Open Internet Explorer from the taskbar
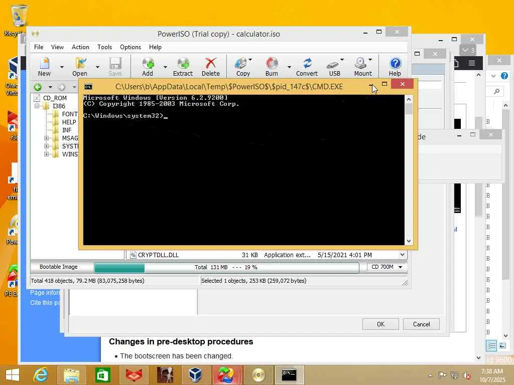Screen dimensions: 514x385 41,374
